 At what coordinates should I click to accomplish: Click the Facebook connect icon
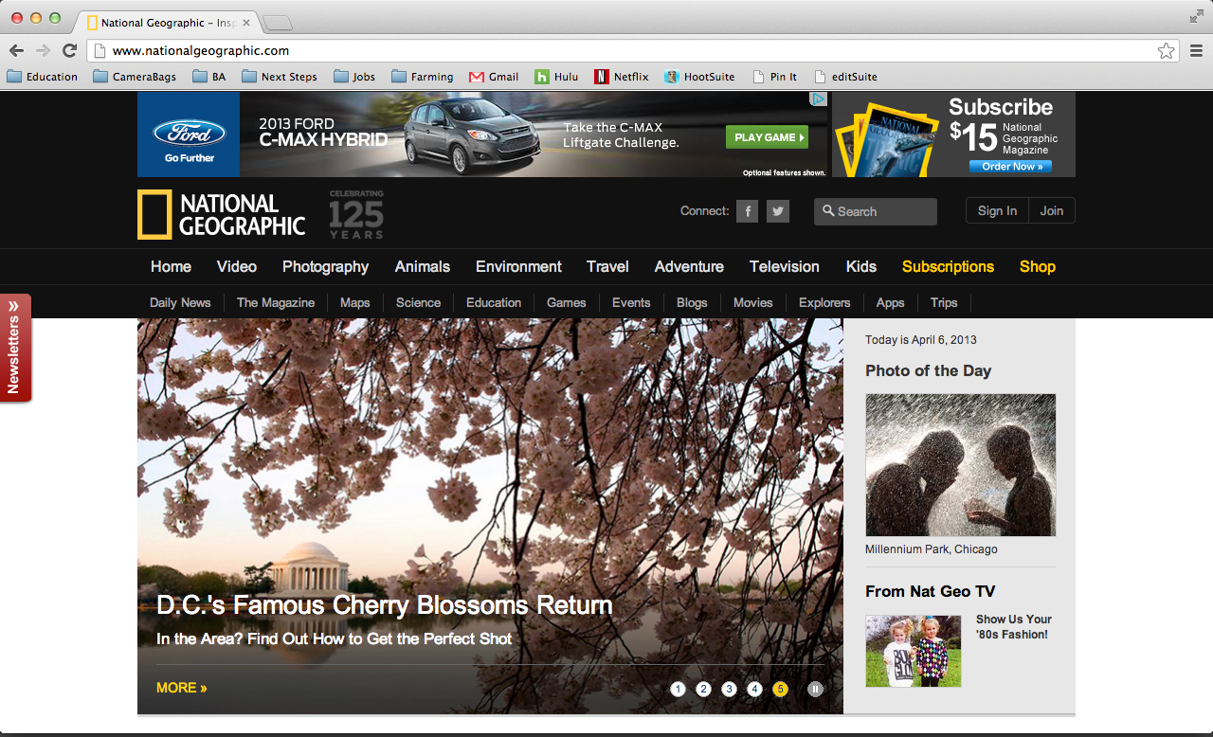[x=747, y=211]
